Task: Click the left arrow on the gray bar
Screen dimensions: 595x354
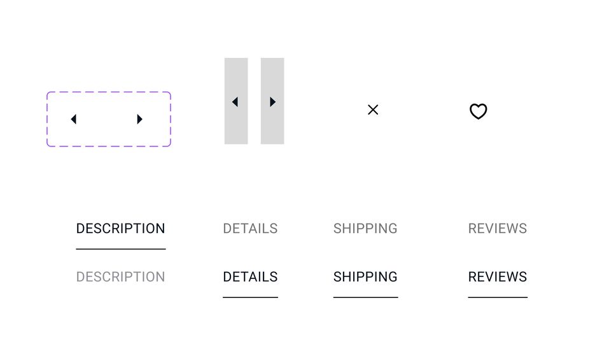Action: click(x=235, y=102)
